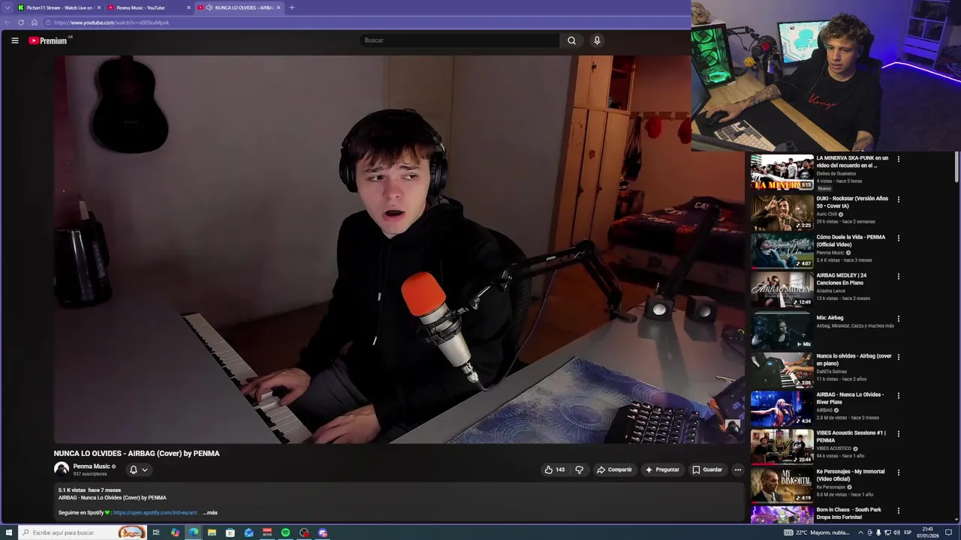Play LA MINERVA SKA-PUNK thumbnail
961x540 pixels.
(x=782, y=172)
